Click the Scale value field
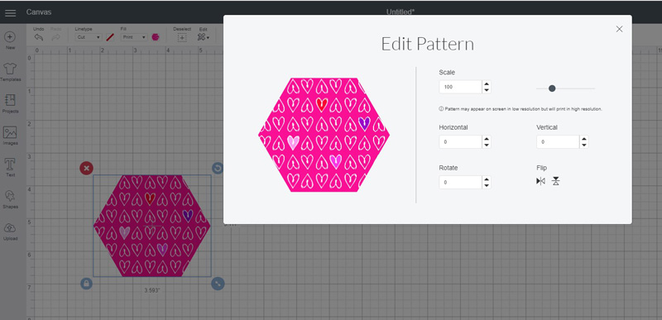 (460, 87)
